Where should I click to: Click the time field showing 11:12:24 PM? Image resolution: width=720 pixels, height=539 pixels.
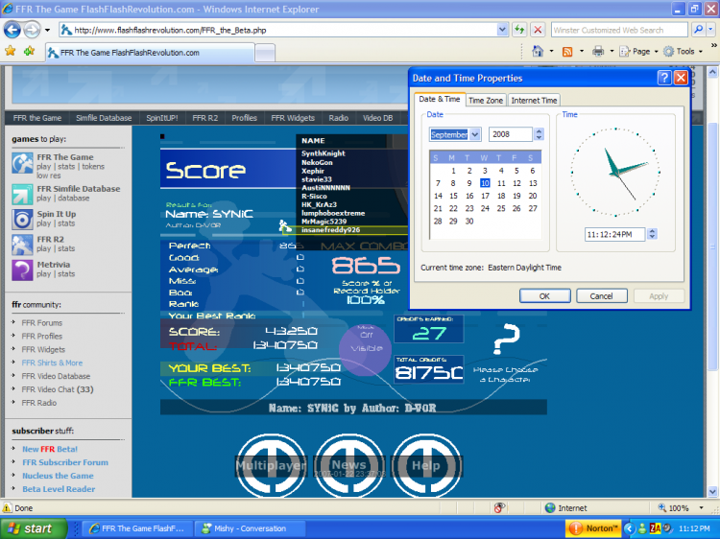[x=614, y=234]
